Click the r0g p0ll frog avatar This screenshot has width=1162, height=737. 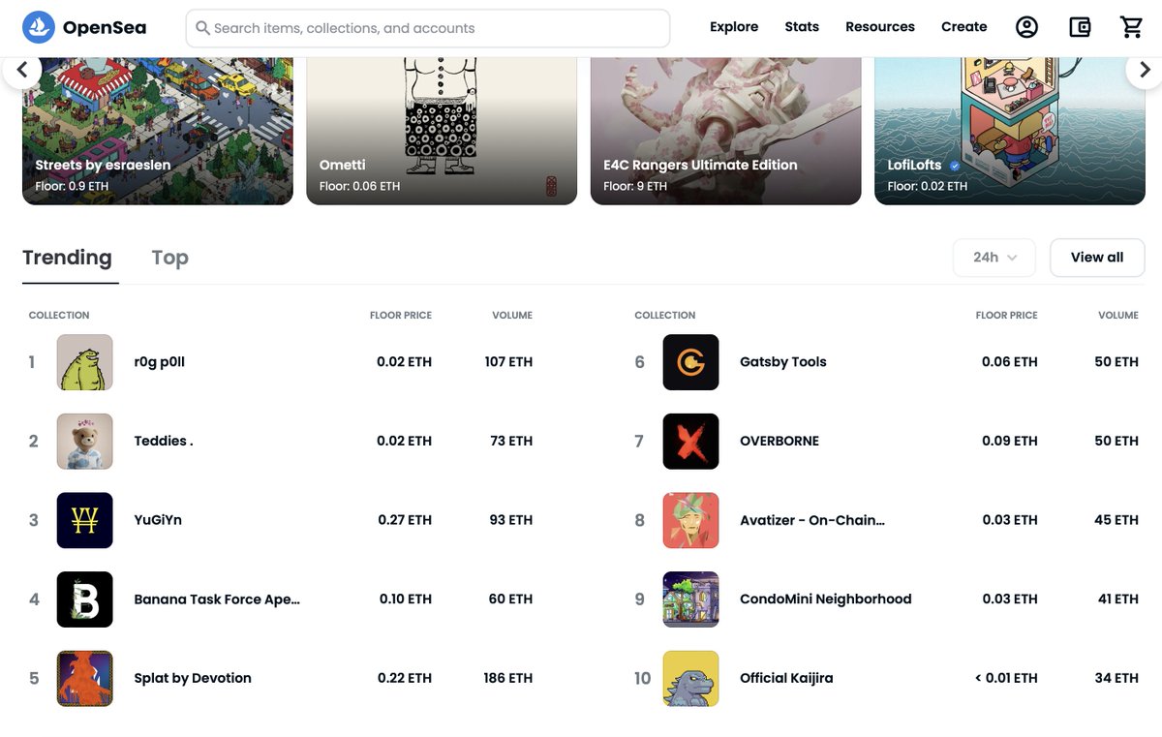point(85,362)
